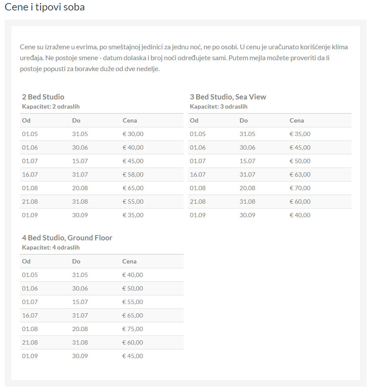Click the € 35,00 price in Sea View table
Viewport: 371px width, 390px height.
300,134
